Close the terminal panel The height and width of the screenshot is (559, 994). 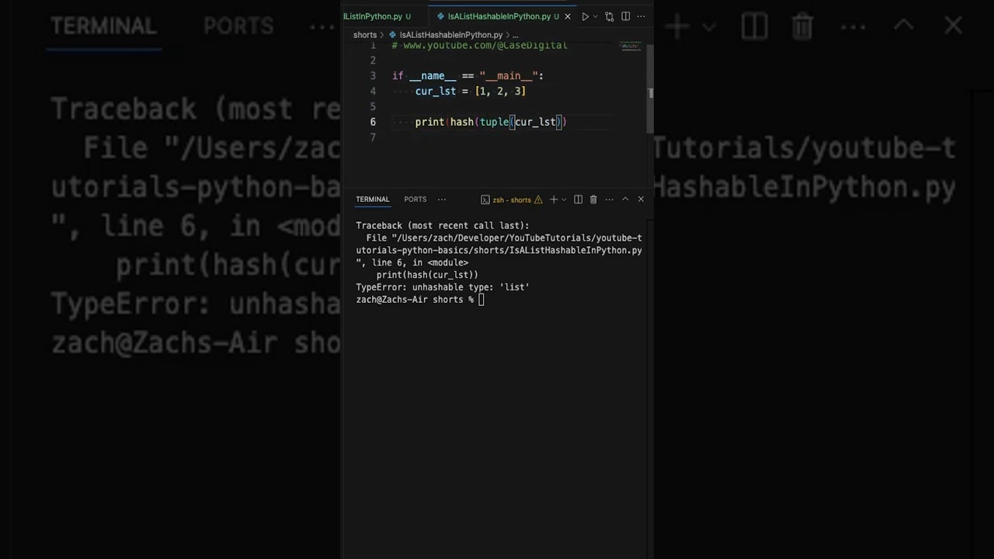pos(641,200)
